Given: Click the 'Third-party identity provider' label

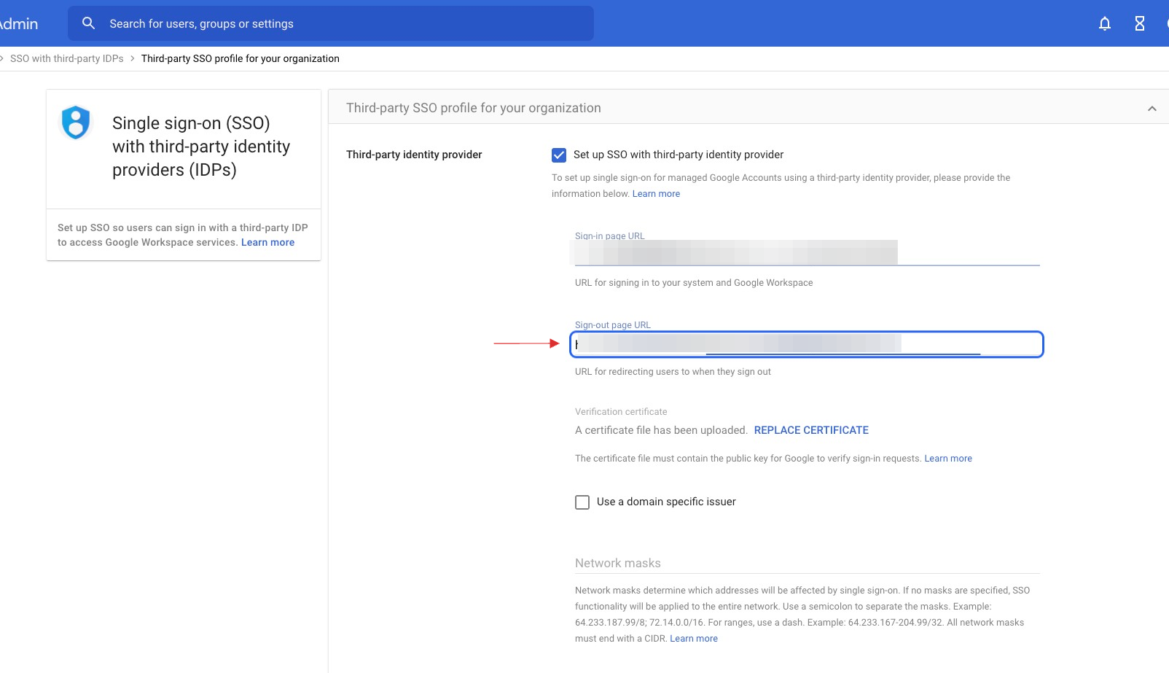Looking at the screenshot, I should click(x=414, y=155).
